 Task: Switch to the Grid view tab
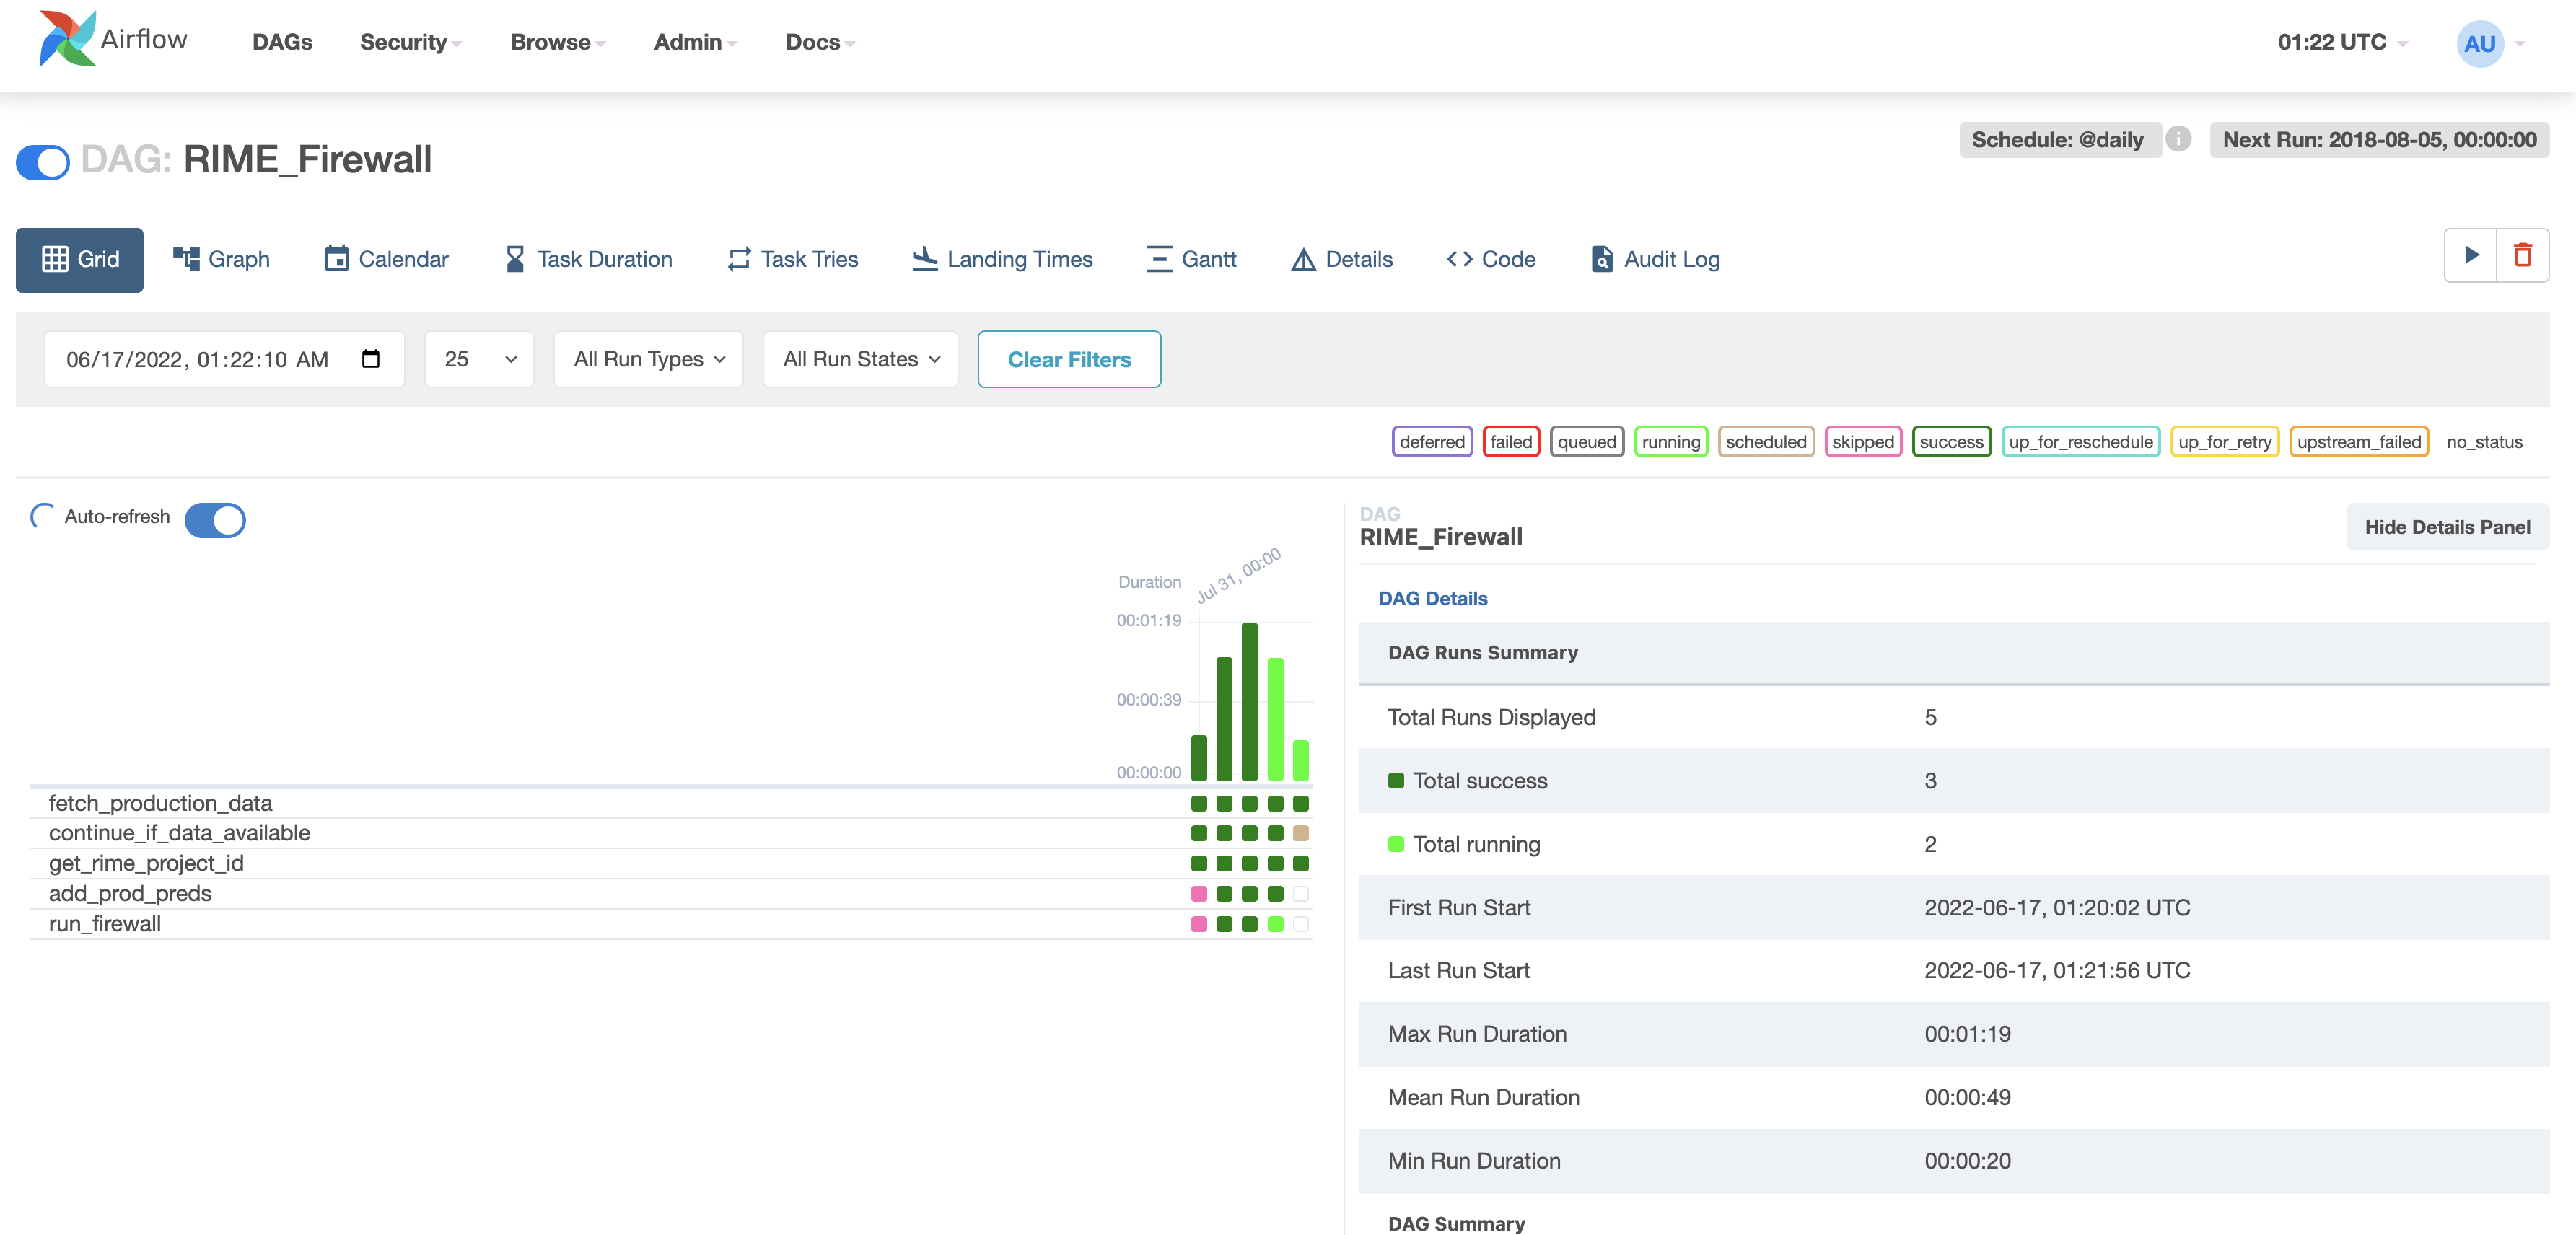80,259
